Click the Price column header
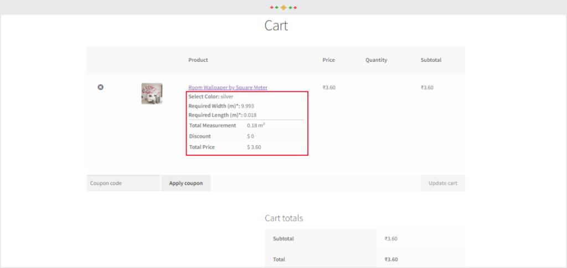 coord(329,60)
